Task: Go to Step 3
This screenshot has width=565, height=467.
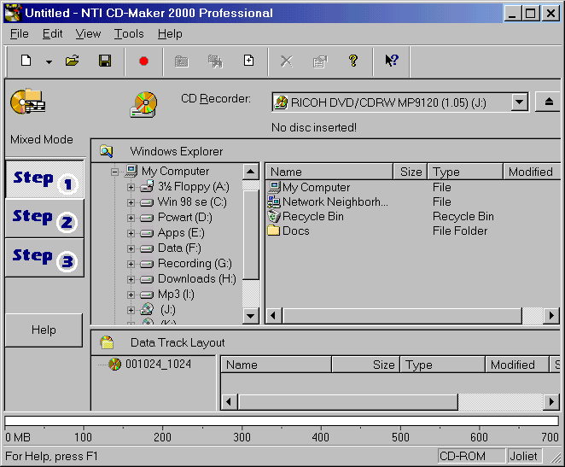Action: pyautogui.click(x=44, y=257)
